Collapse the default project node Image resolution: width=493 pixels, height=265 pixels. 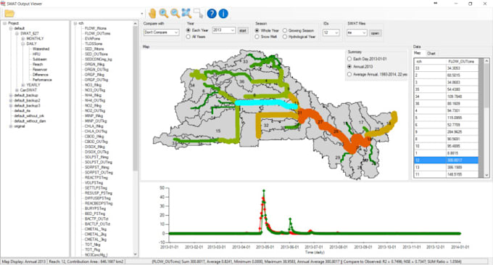pyautogui.click(x=11, y=28)
